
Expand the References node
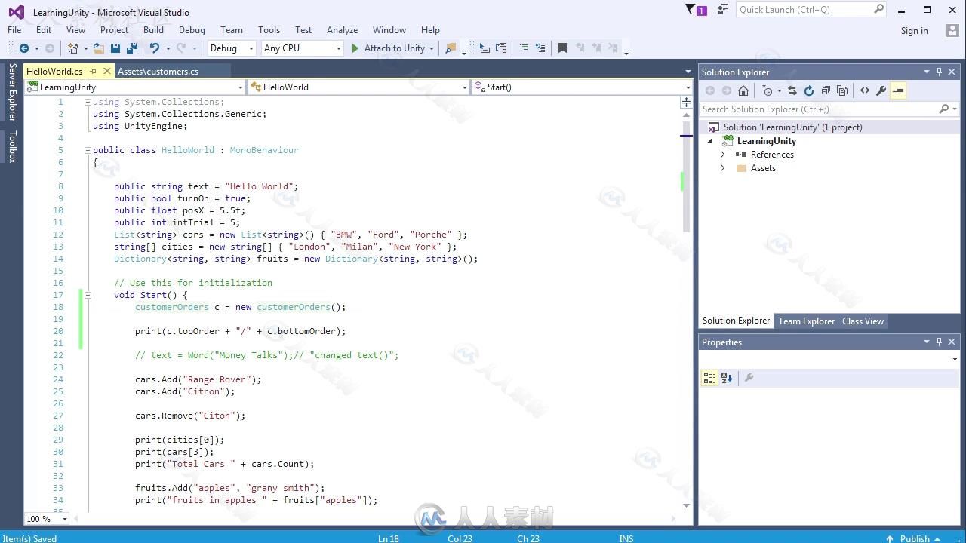click(722, 155)
